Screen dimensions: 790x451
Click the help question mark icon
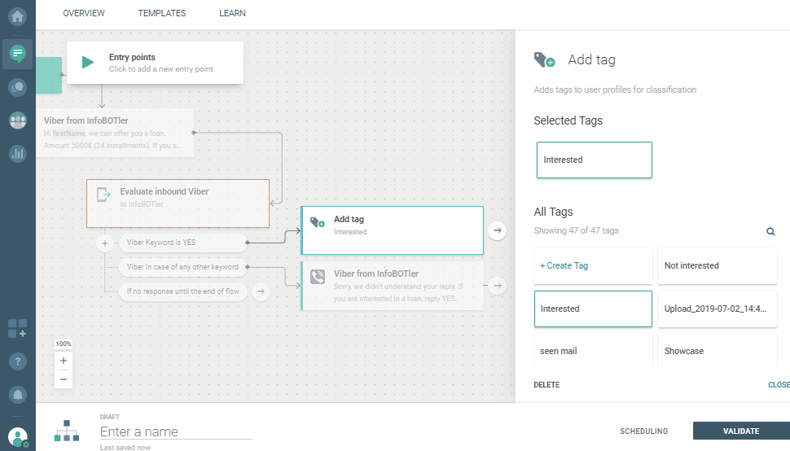click(17, 361)
